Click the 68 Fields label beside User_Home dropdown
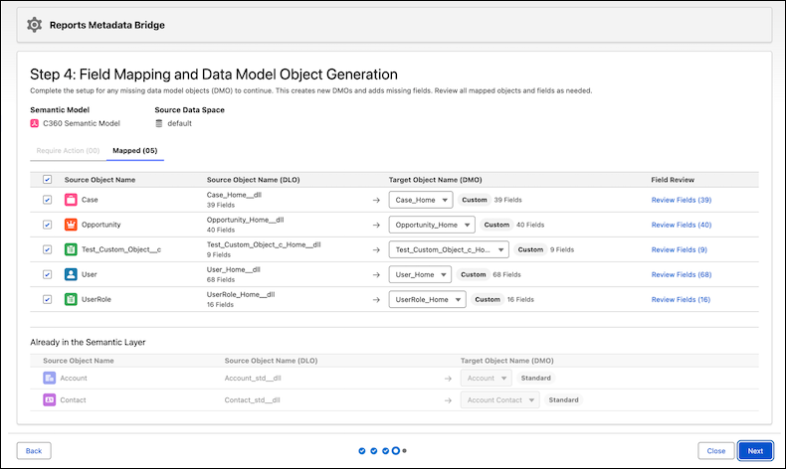 coord(506,274)
